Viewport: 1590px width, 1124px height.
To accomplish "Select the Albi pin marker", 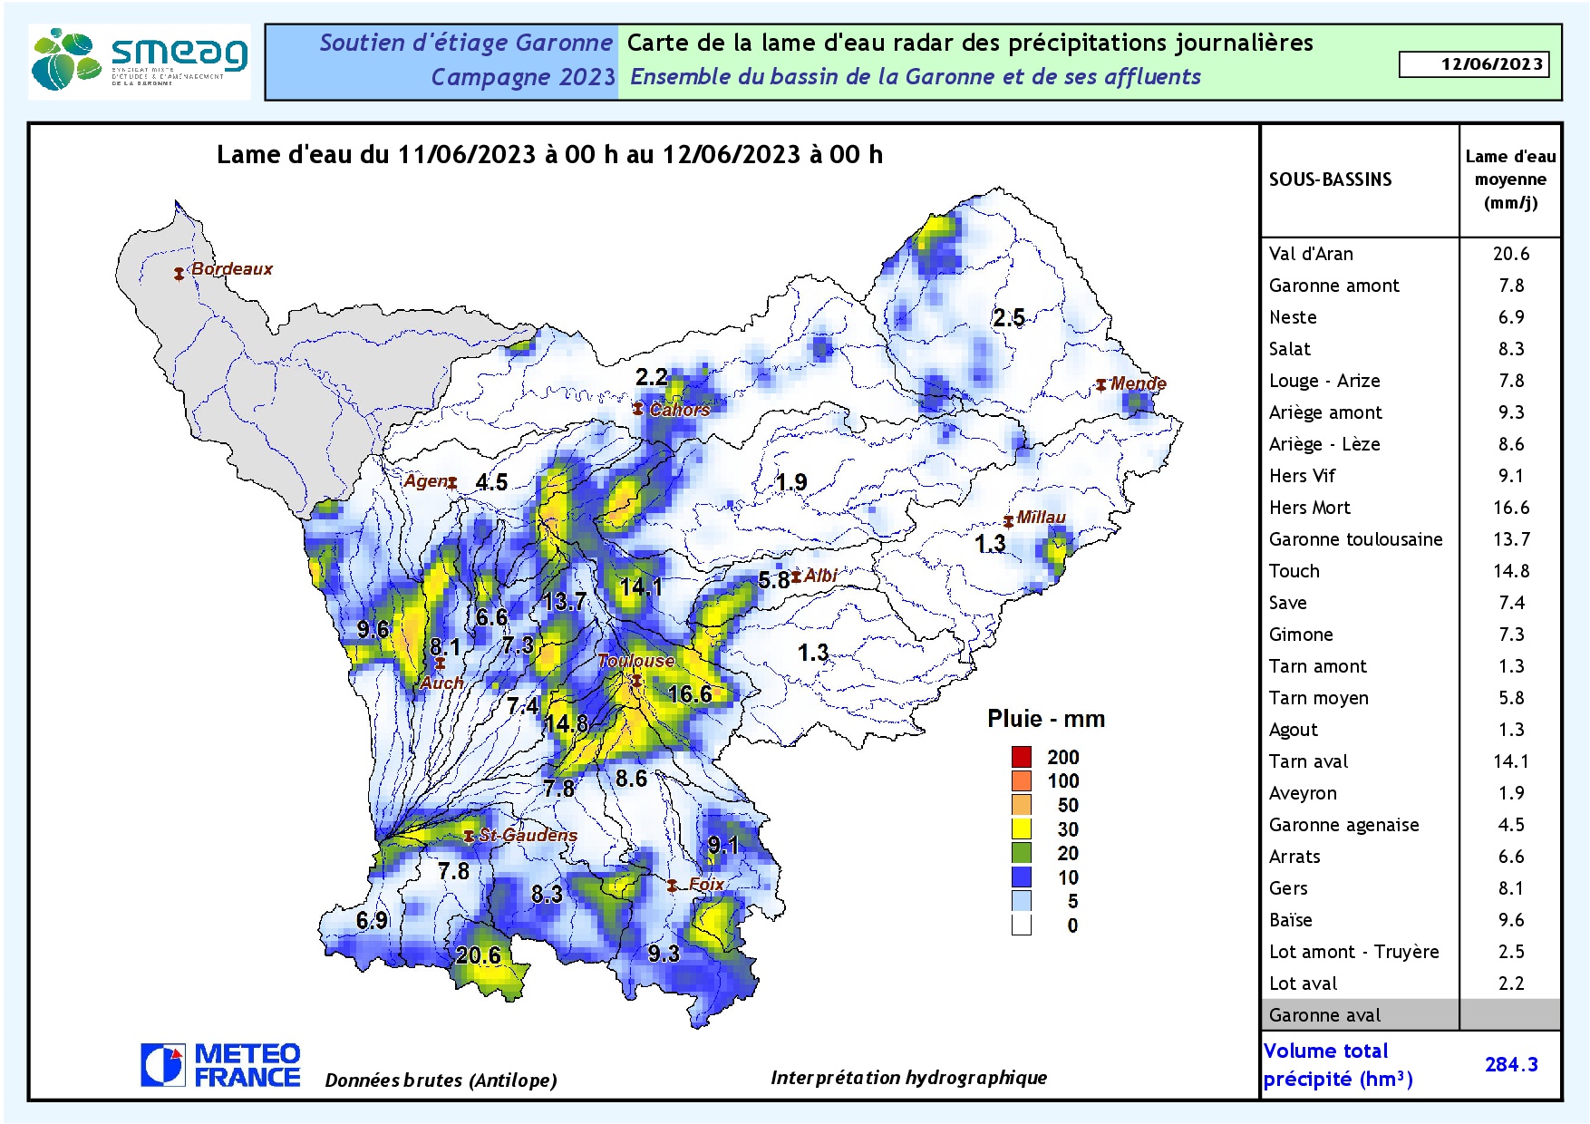I will (796, 577).
